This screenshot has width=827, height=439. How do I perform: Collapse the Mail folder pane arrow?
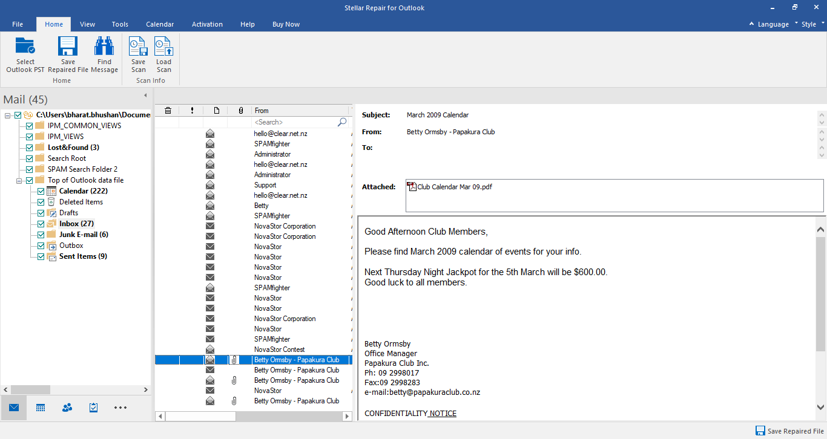coord(145,96)
